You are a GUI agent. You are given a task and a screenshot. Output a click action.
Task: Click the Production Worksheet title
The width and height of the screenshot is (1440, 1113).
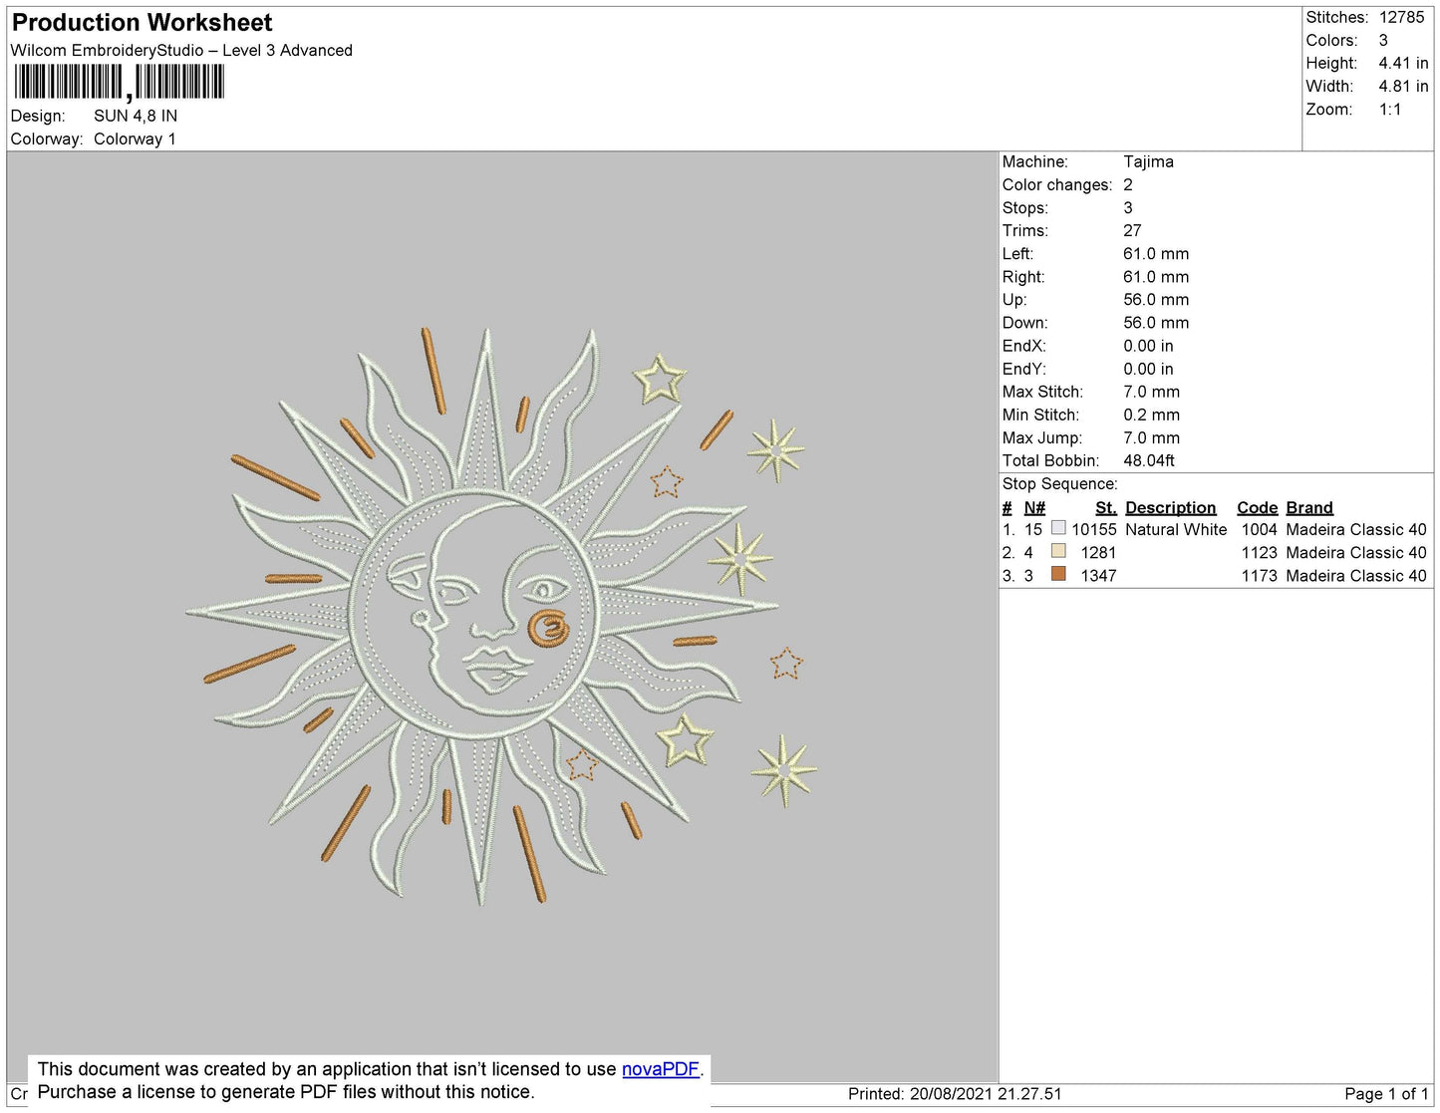tap(143, 22)
